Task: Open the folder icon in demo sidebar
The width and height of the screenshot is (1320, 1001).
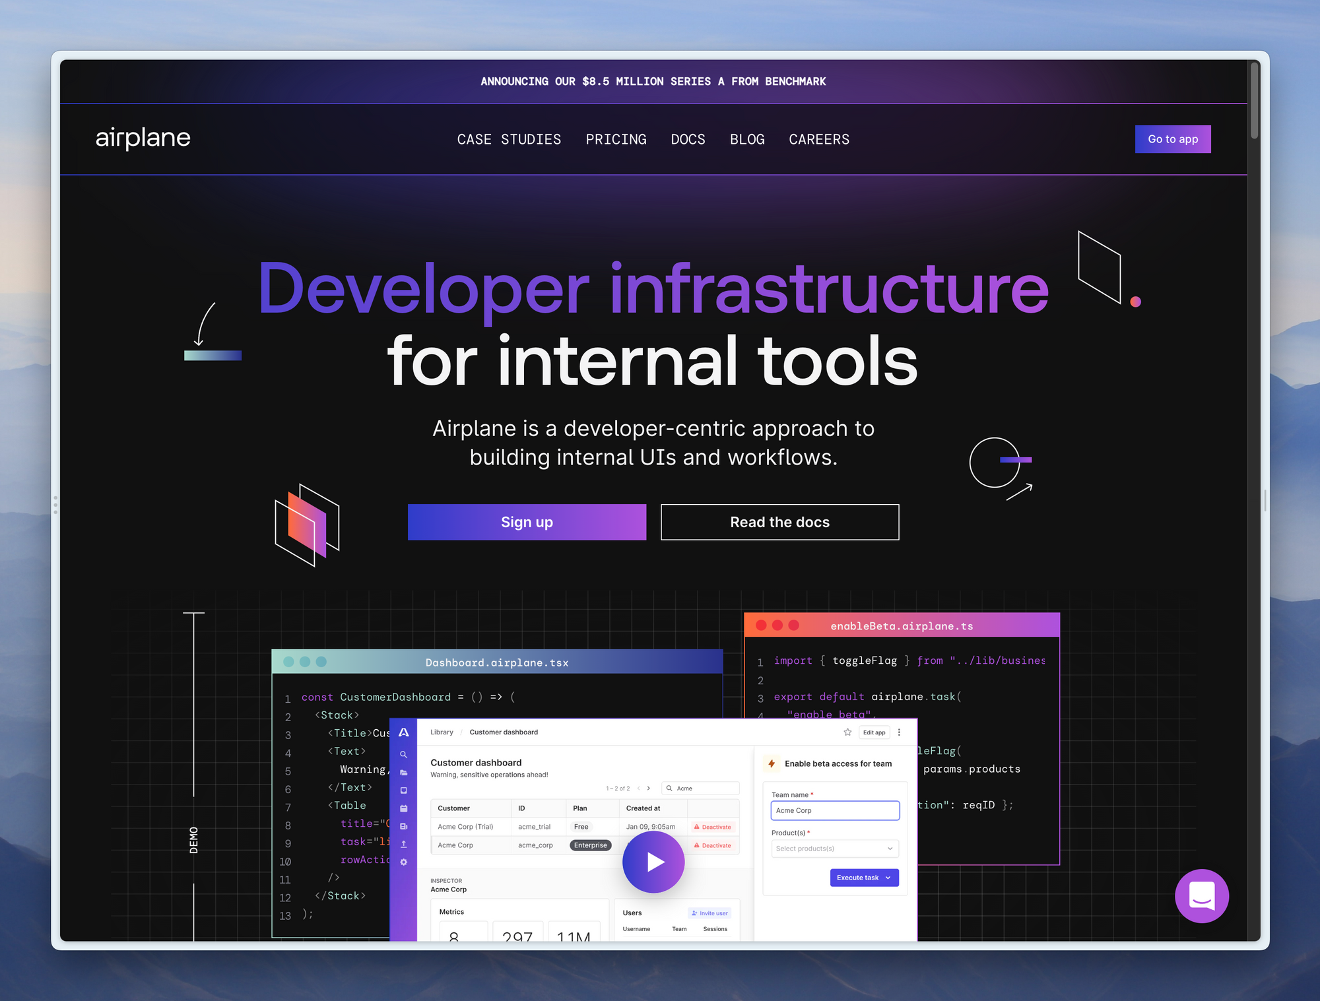Action: pyautogui.click(x=404, y=772)
